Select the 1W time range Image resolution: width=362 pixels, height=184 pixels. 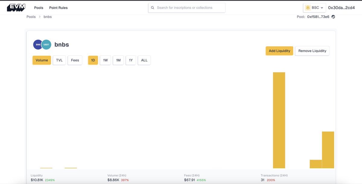click(105, 60)
